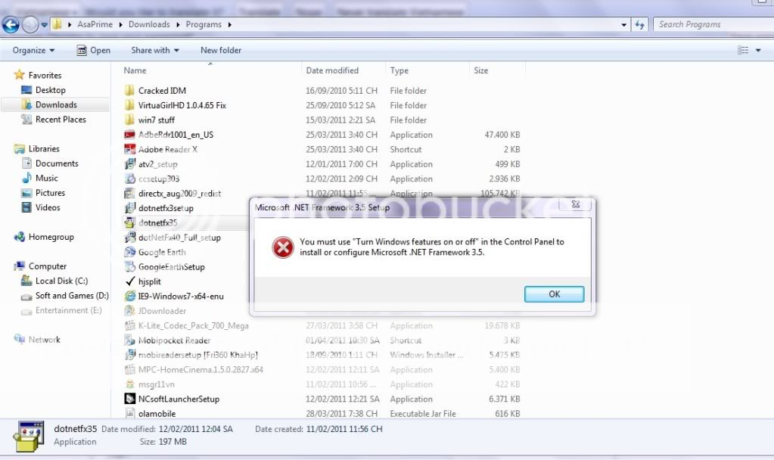The width and height of the screenshot is (774, 460).
Task: Select Computer in sidebar
Action: [48, 266]
